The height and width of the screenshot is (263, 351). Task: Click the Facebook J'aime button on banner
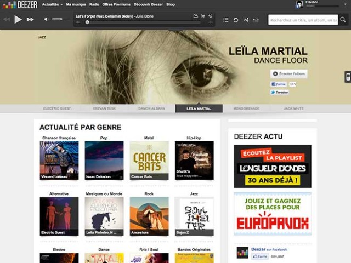click(x=279, y=84)
